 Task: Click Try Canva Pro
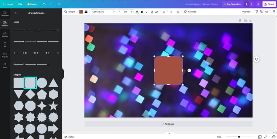[232, 4]
